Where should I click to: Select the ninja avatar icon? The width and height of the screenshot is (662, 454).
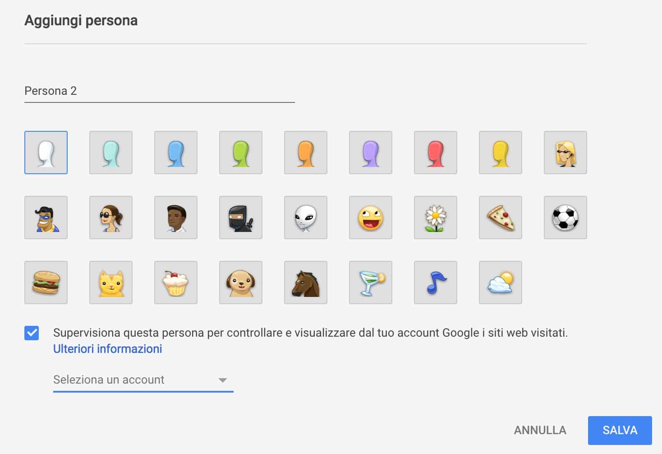tap(241, 218)
